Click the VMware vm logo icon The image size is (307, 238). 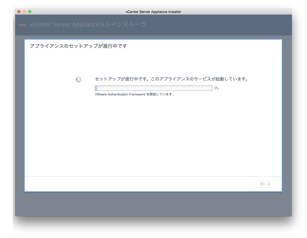23,25
